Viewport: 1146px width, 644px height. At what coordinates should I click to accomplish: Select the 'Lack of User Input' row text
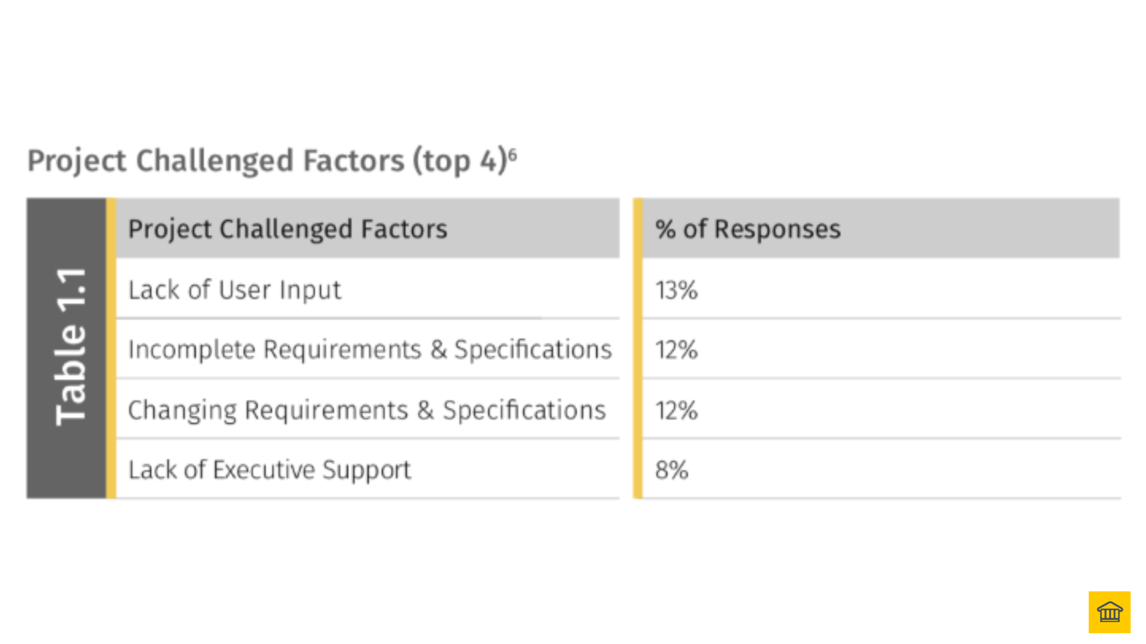coord(234,290)
